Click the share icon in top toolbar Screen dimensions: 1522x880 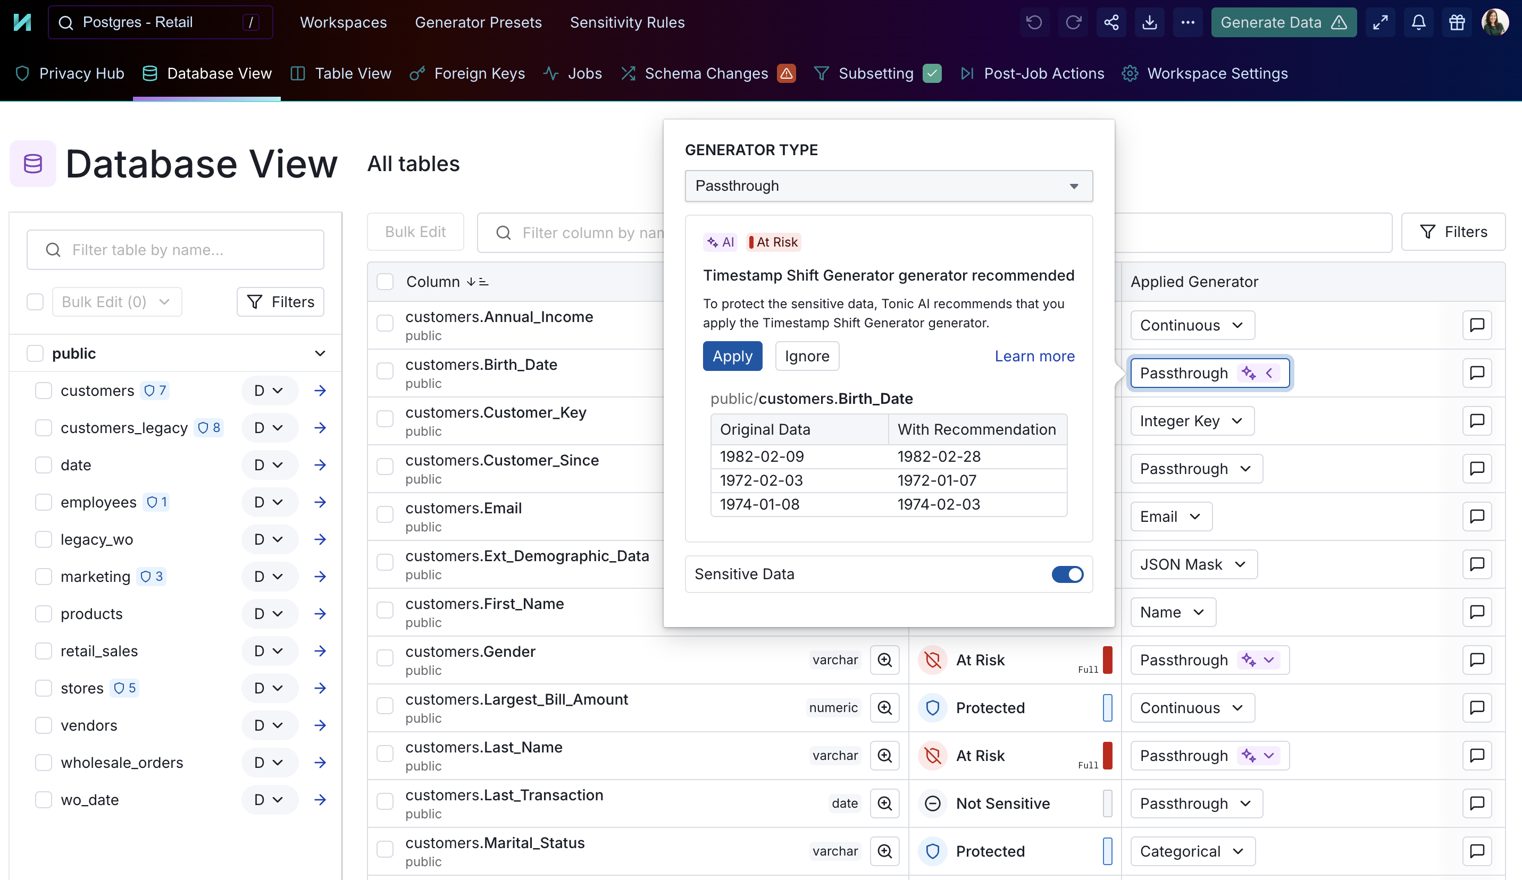click(x=1111, y=22)
